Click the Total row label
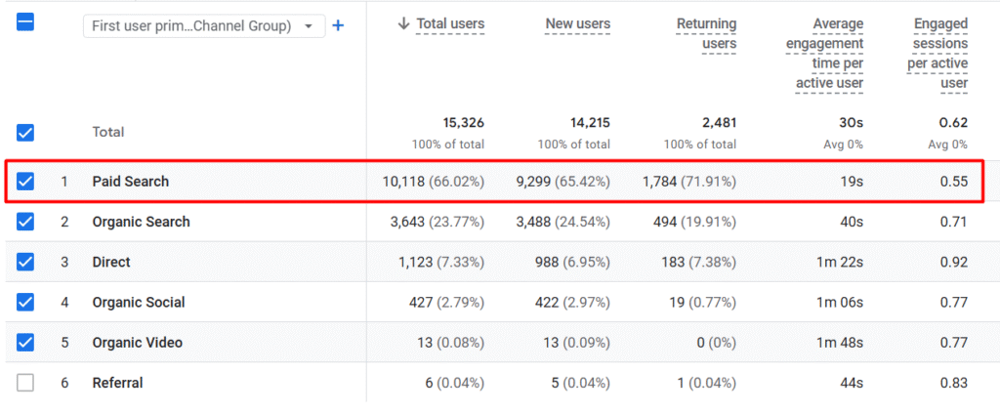The width and height of the screenshot is (1000, 413). 108,132
